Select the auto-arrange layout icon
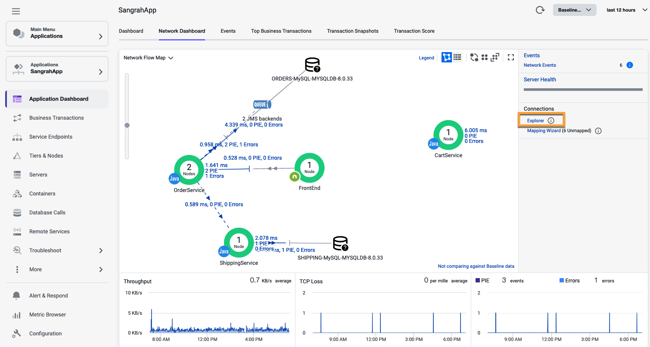Image resolution: width=650 pixels, height=347 pixels. 495,57
